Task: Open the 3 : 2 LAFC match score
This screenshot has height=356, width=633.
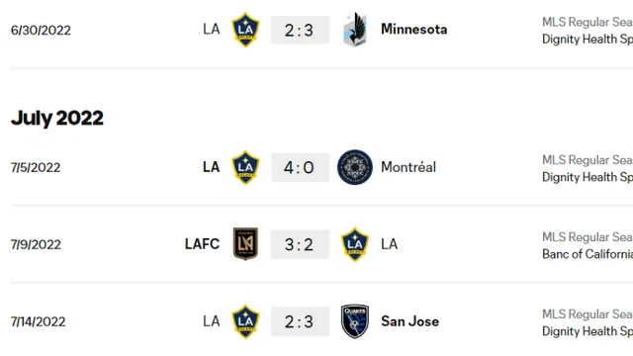Action: (x=300, y=244)
